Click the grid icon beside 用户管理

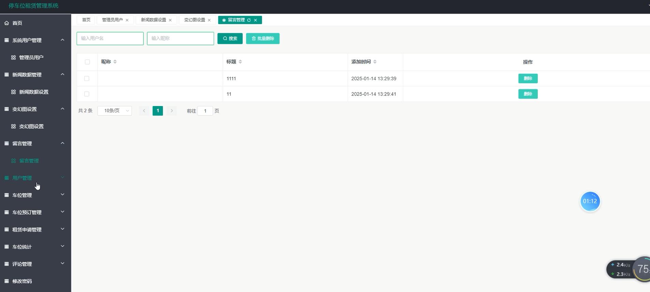pyautogui.click(x=6, y=178)
